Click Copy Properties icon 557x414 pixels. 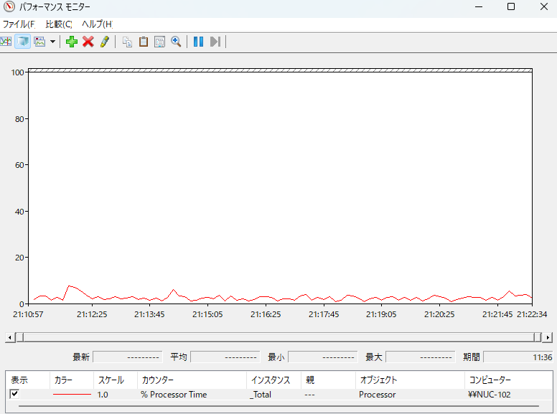[x=127, y=42]
